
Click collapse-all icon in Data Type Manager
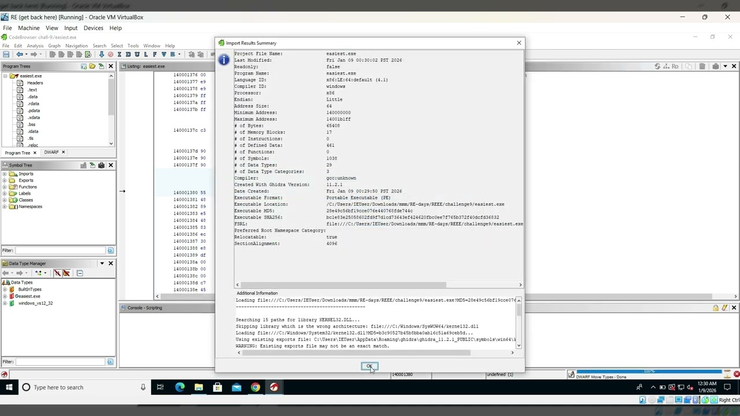pos(80,273)
